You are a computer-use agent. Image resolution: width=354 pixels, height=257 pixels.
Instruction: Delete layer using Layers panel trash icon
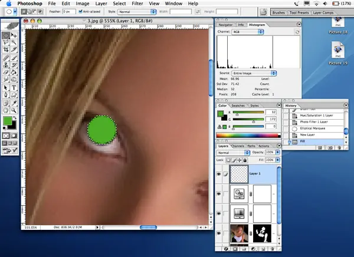(x=272, y=249)
